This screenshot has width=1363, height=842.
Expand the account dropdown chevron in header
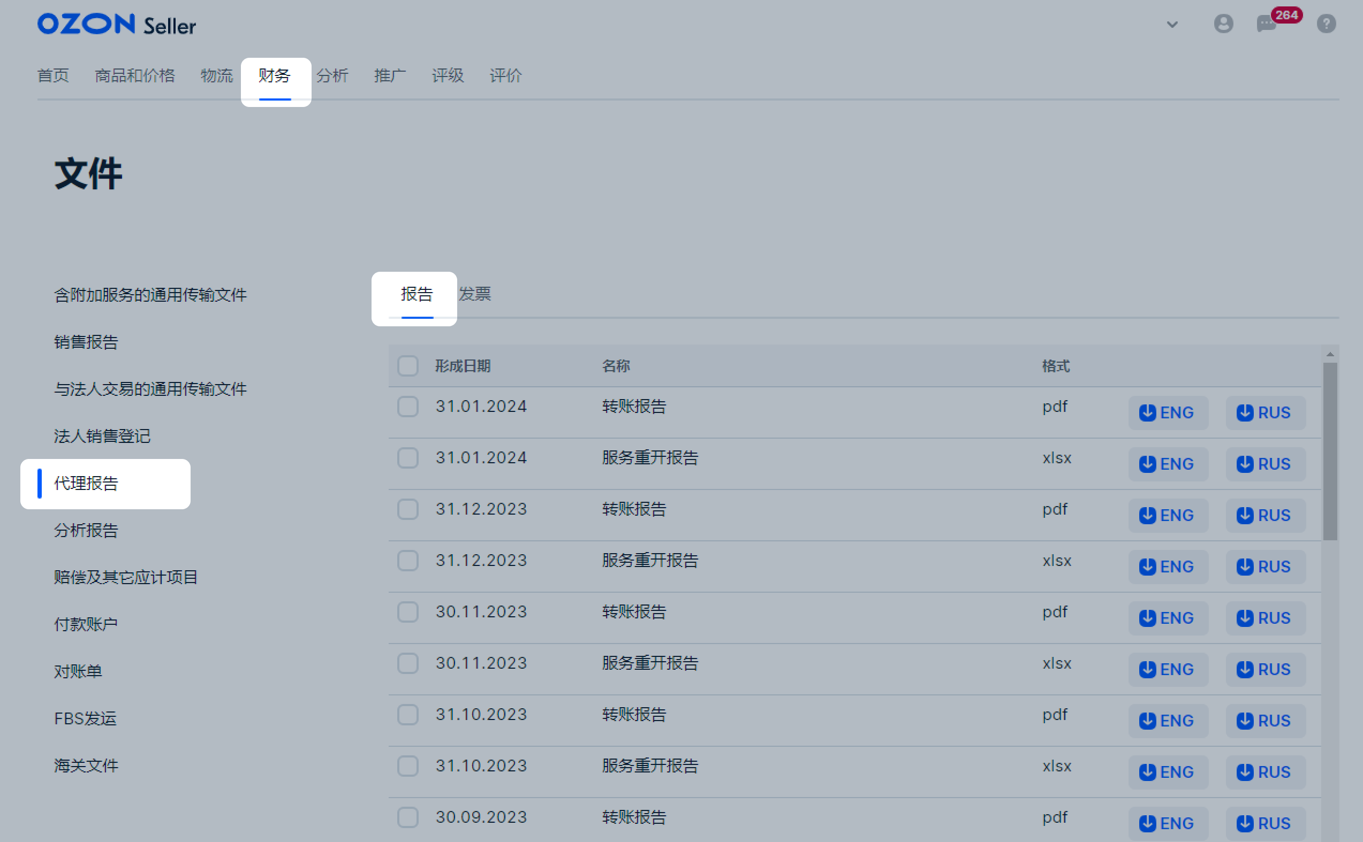(1172, 25)
